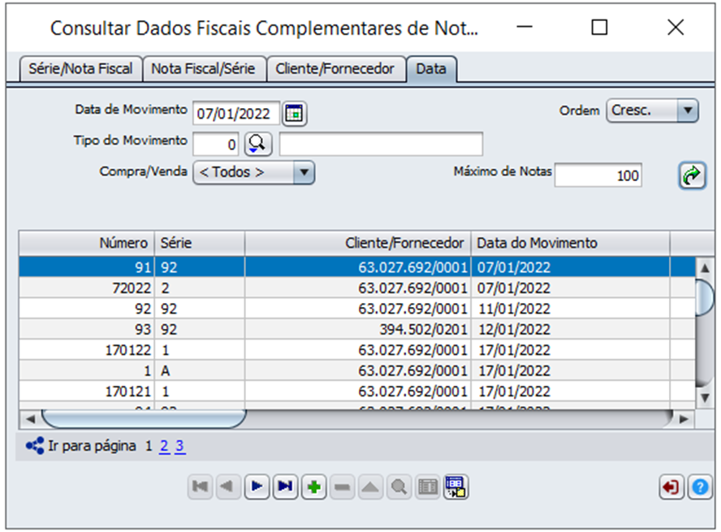Click the horizontal scrollbar thumb under the table

(x=143, y=419)
